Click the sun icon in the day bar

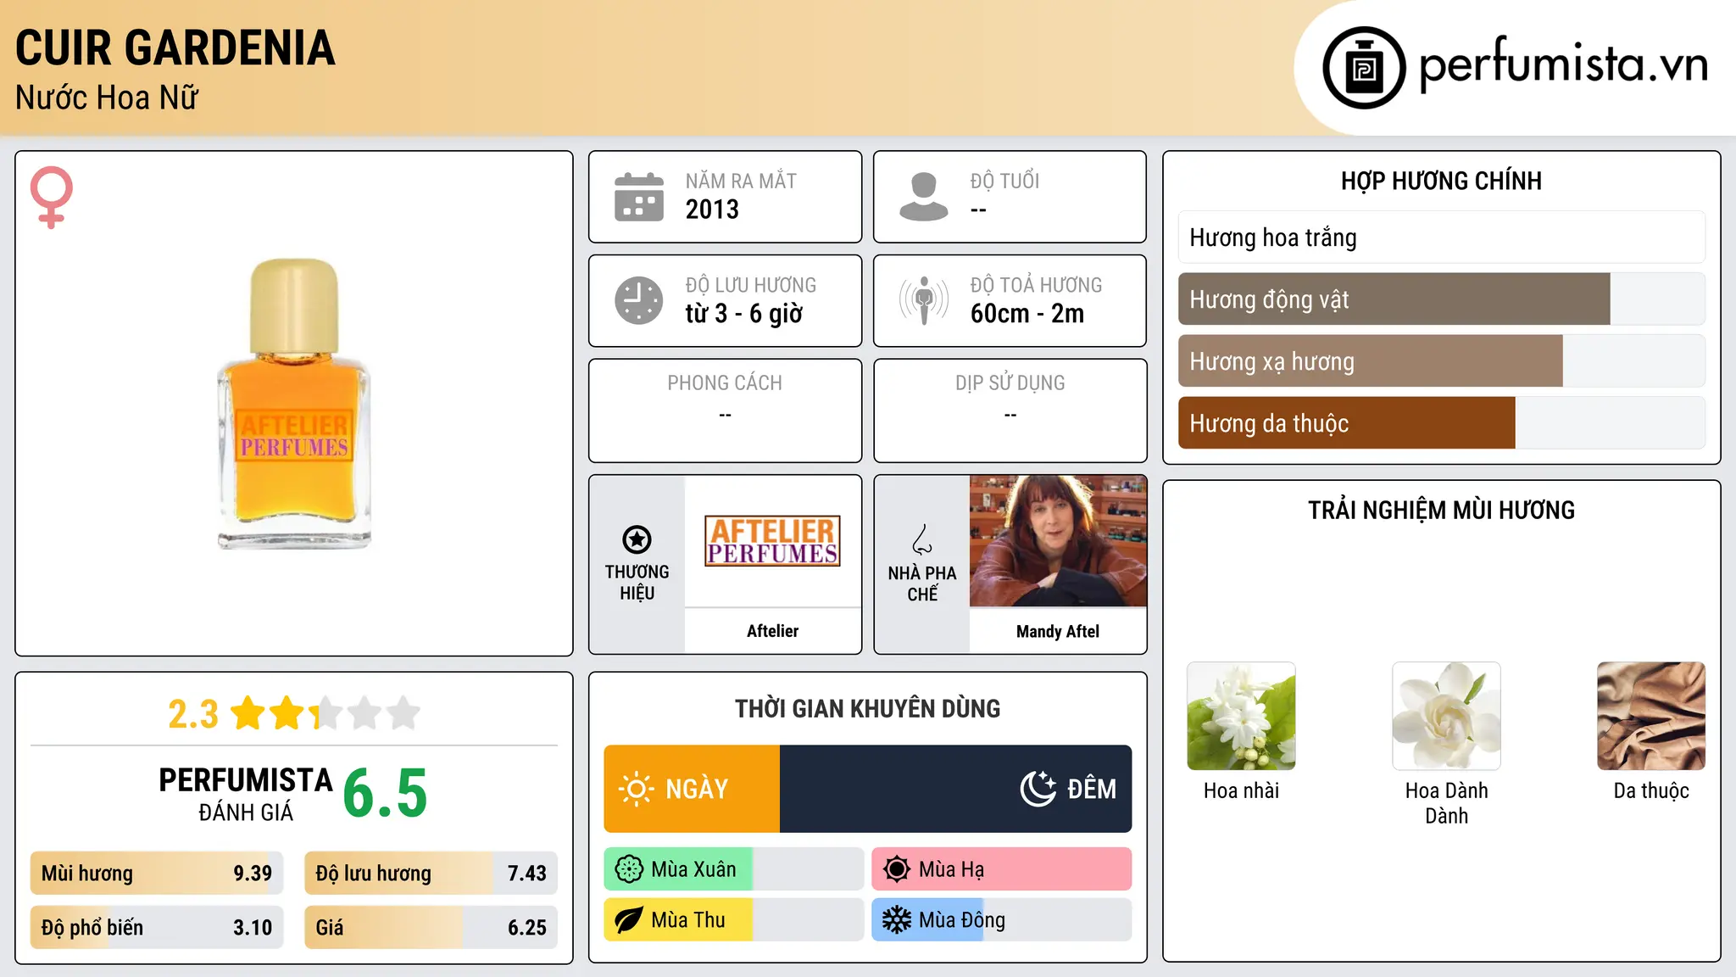(x=636, y=789)
